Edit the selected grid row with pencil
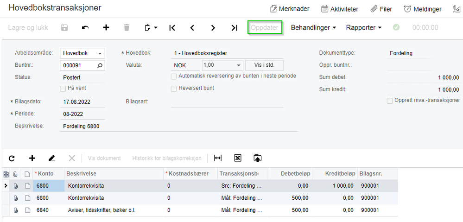 [x=51, y=158]
